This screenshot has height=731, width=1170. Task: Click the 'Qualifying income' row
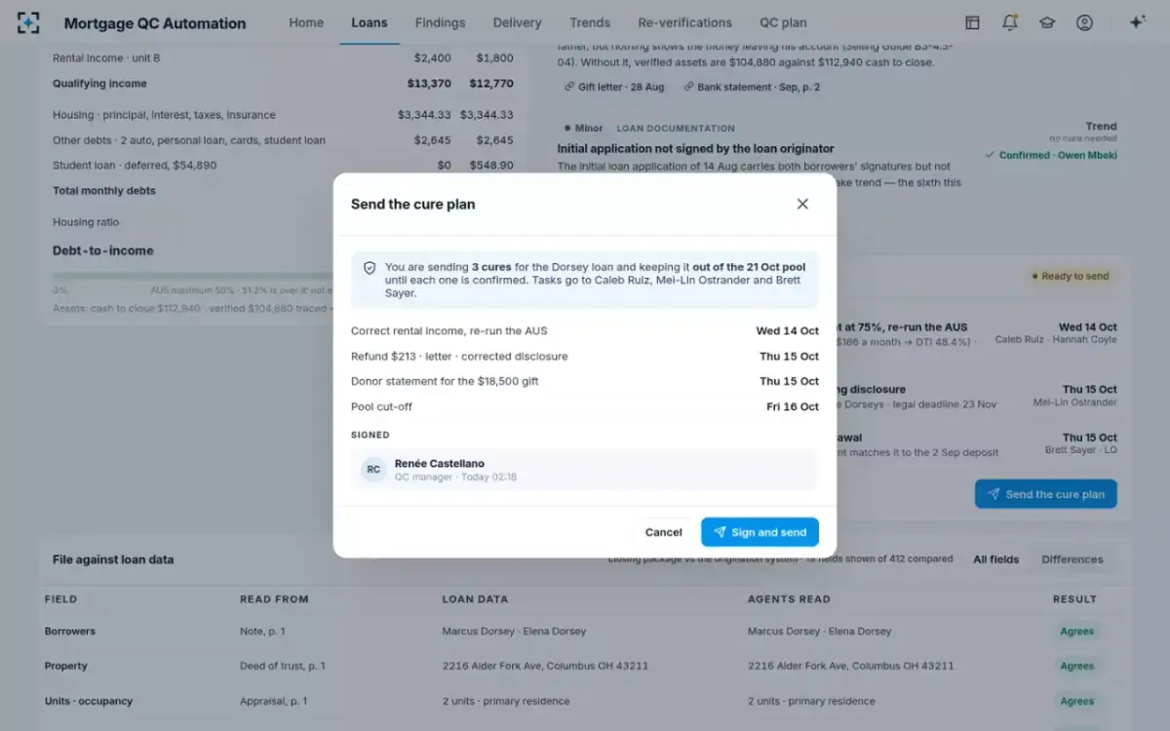coord(283,84)
